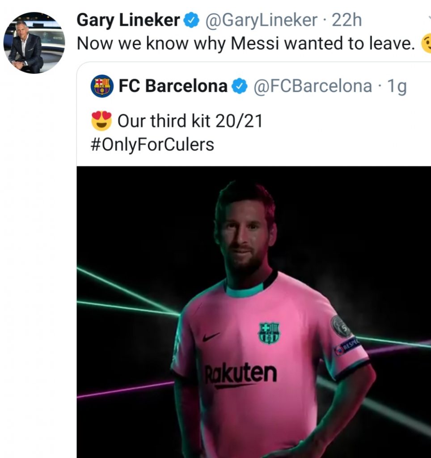Click Gary Lineker's blue verified badge

coord(191,20)
